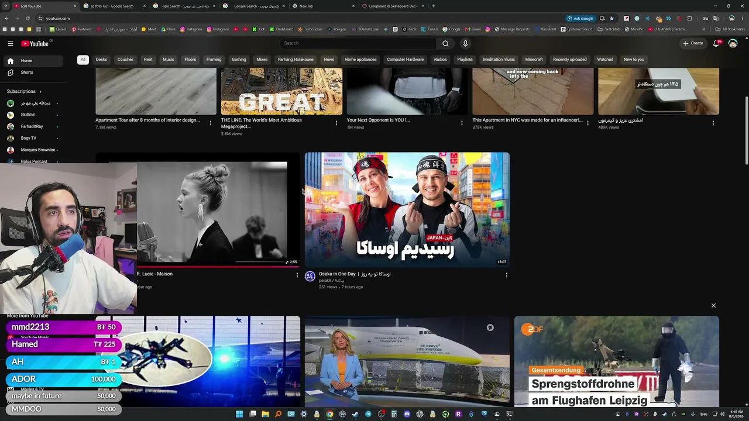Open the YouTube notifications bell
749x421 pixels.
point(716,43)
